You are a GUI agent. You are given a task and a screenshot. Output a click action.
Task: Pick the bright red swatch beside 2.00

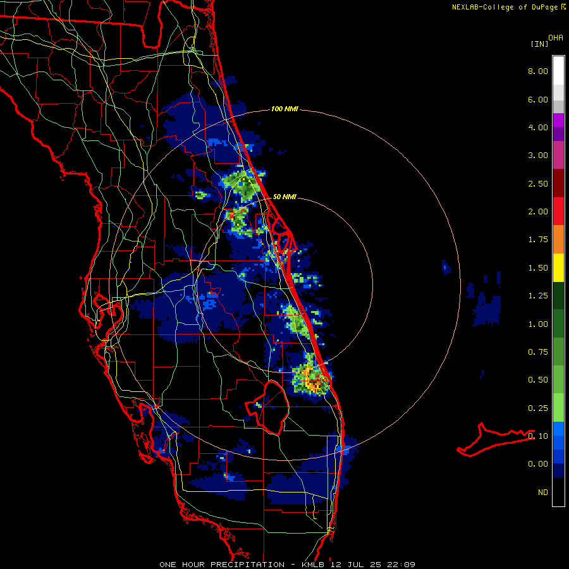click(x=558, y=211)
